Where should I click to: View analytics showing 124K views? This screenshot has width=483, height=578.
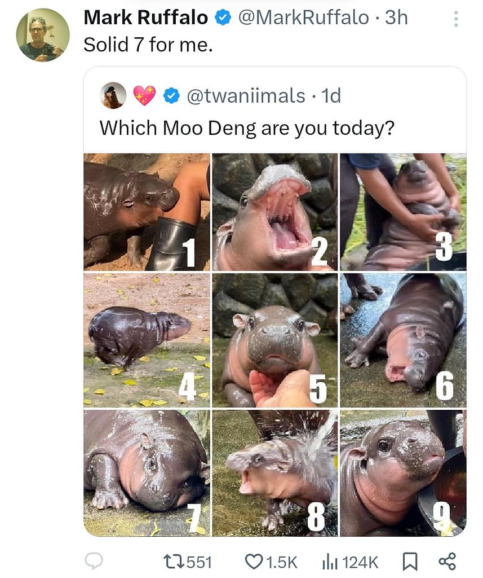pyautogui.click(x=329, y=562)
